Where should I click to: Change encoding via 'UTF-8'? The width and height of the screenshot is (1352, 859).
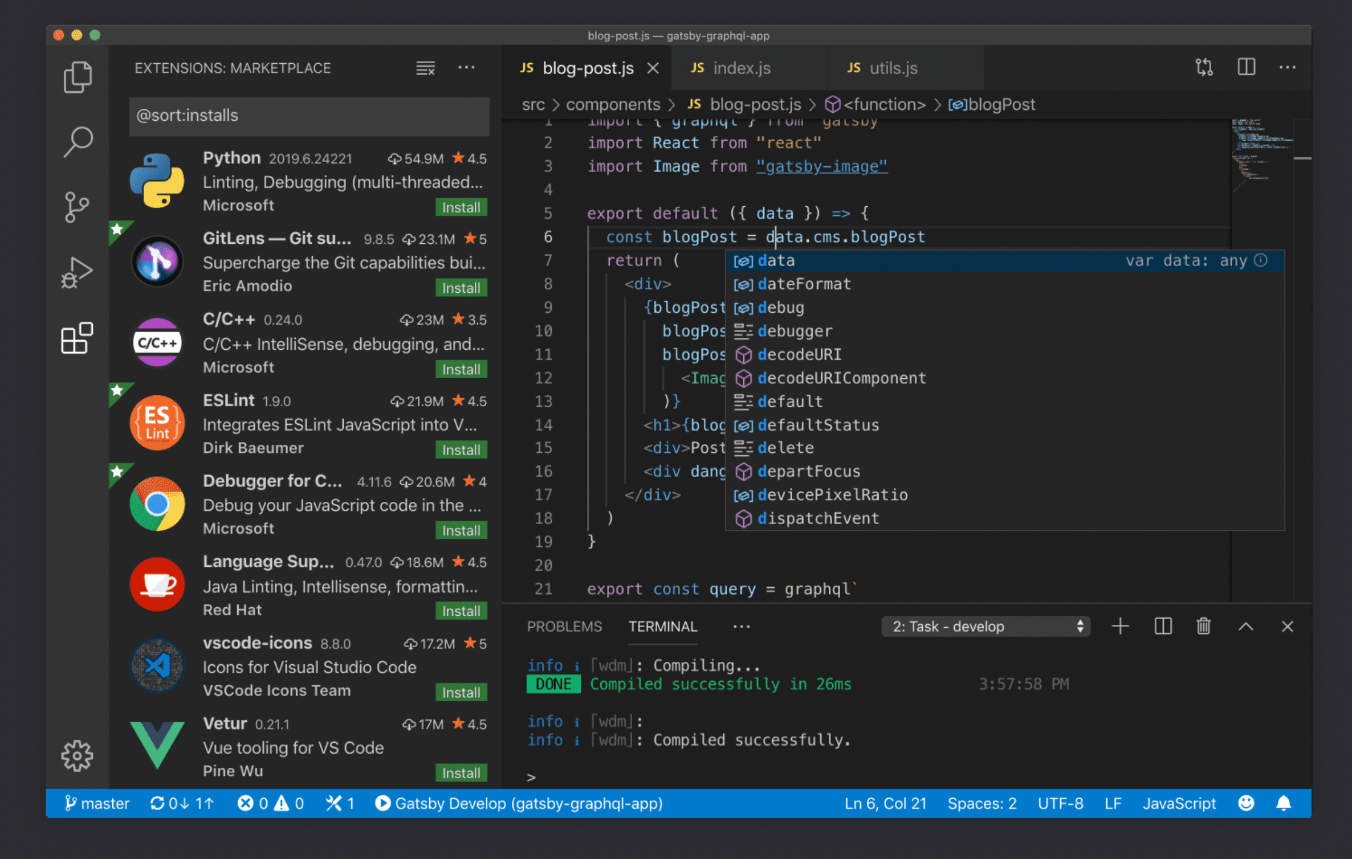tap(1060, 803)
